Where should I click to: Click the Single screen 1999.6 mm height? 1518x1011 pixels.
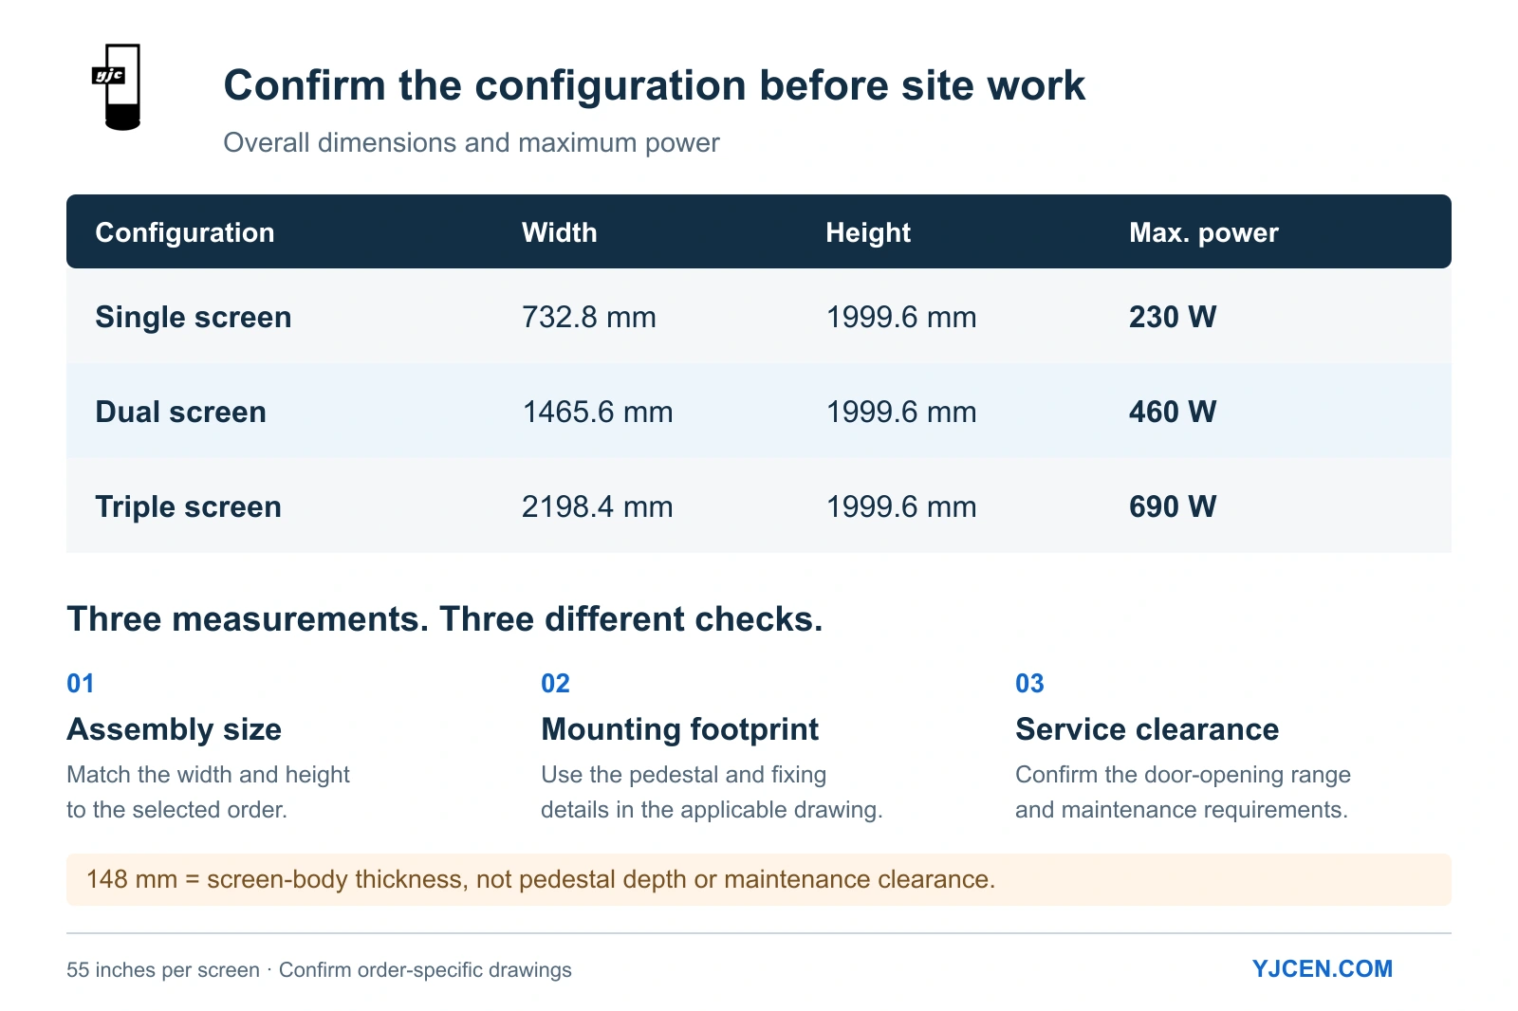coord(901,317)
